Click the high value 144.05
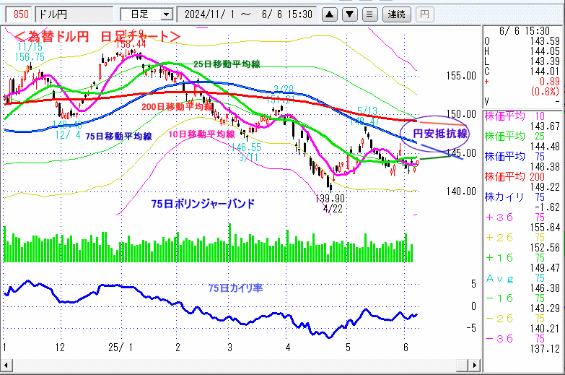565x375 pixels. [x=545, y=51]
